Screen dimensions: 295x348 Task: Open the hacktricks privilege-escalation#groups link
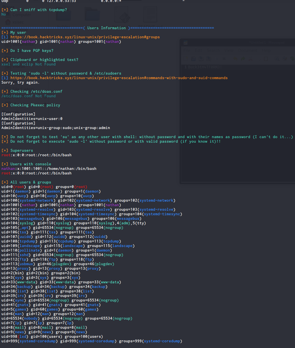[x=85, y=37]
